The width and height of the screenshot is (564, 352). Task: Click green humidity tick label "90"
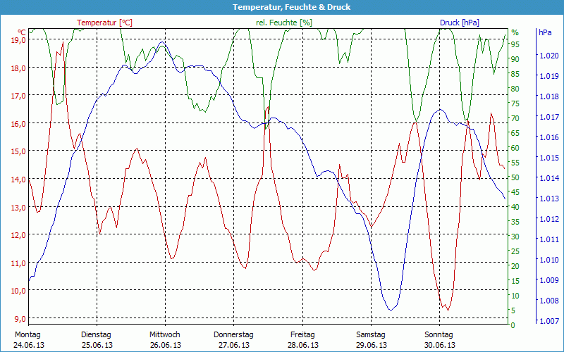(515, 59)
